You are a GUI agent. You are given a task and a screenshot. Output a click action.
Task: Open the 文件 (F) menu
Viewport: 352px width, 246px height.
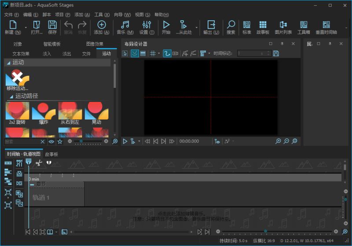[11, 14]
